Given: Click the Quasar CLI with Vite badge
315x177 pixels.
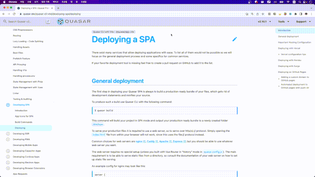Looking at the screenshot, I should (113, 32).
